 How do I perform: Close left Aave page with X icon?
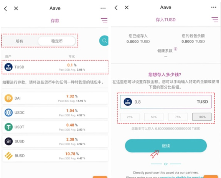tap(16, 8)
